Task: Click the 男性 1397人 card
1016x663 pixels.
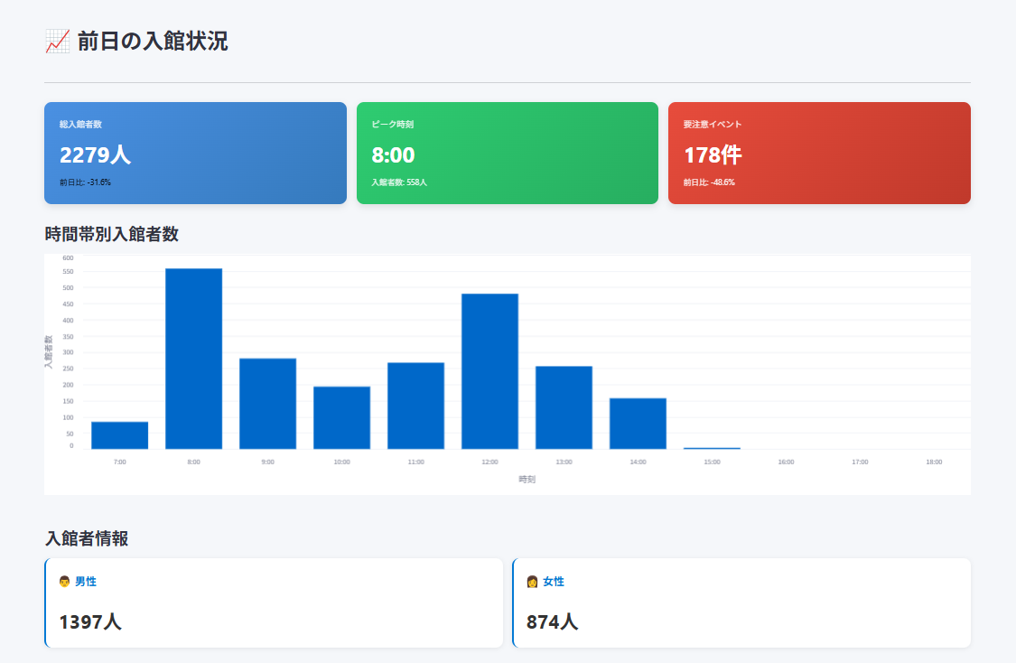Action: pos(274,602)
